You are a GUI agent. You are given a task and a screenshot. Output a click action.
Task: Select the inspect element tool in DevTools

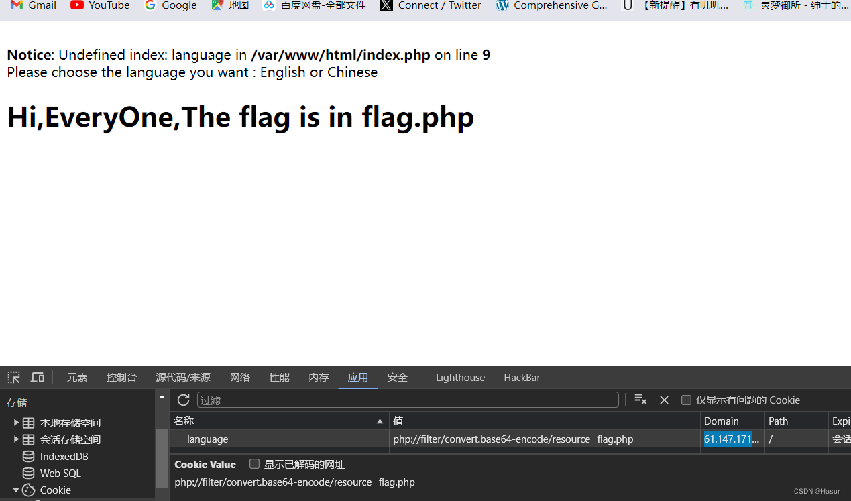tap(13, 377)
